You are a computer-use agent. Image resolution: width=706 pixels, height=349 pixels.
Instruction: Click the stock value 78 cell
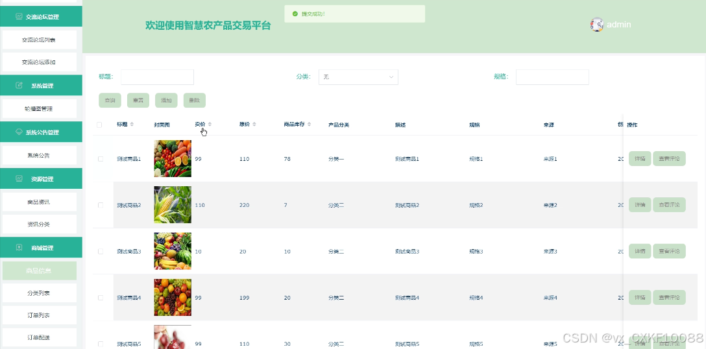(x=287, y=159)
